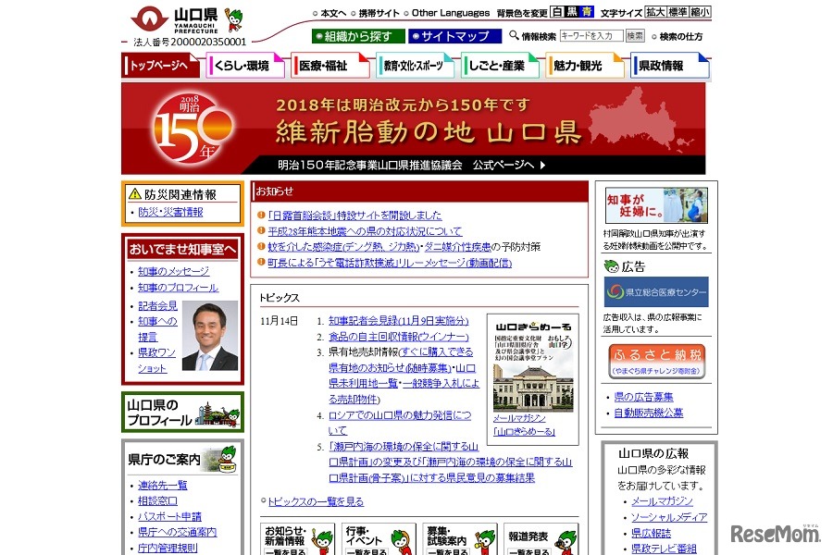Set background color to blue (青)

[587, 12]
